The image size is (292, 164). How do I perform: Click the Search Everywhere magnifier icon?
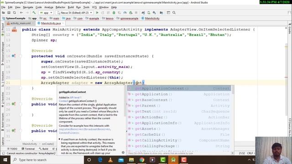click(x=174, y=13)
